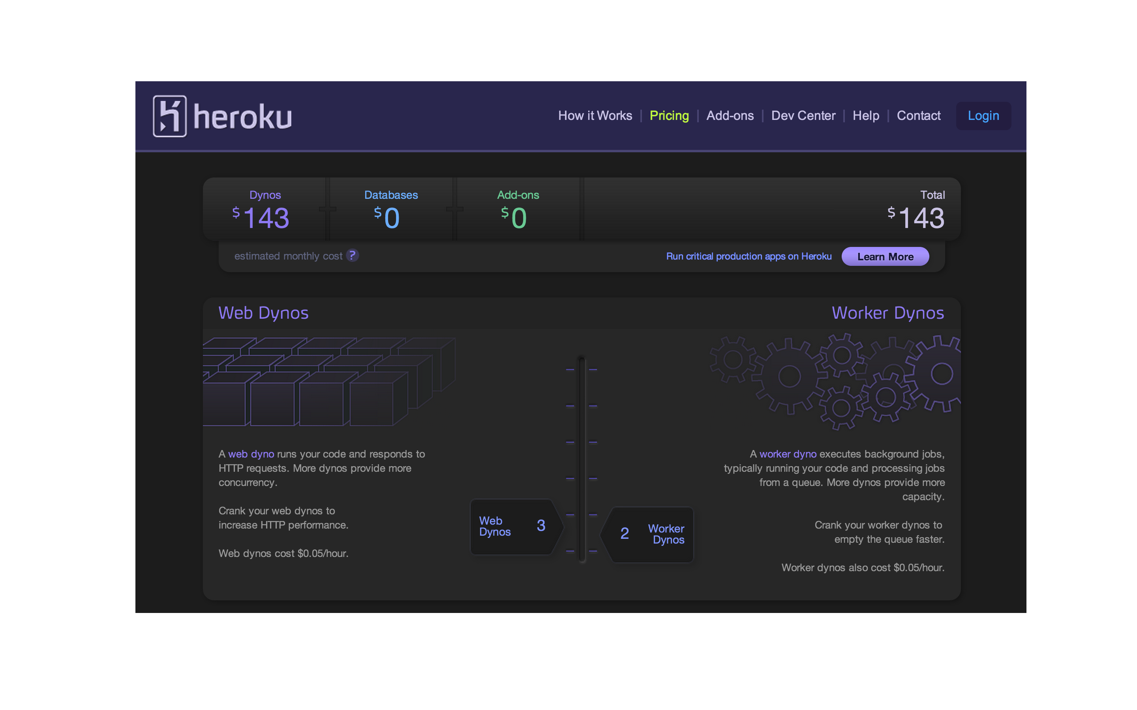
Task: Grab the Web Dynos slider handle
Action: pos(516,527)
